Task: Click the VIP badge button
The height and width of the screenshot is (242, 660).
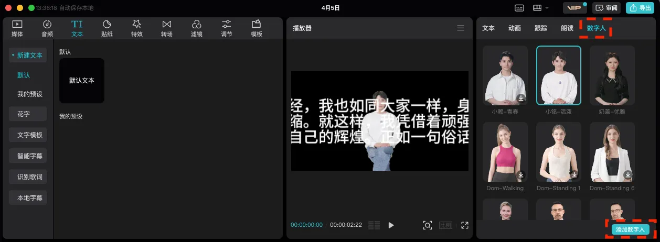Action: point(574,8)
